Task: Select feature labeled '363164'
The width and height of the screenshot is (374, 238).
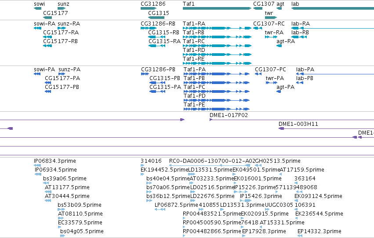Action: [x=305, y=179]
